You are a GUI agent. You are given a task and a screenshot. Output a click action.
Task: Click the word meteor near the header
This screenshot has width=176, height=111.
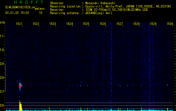pos(40,9)
